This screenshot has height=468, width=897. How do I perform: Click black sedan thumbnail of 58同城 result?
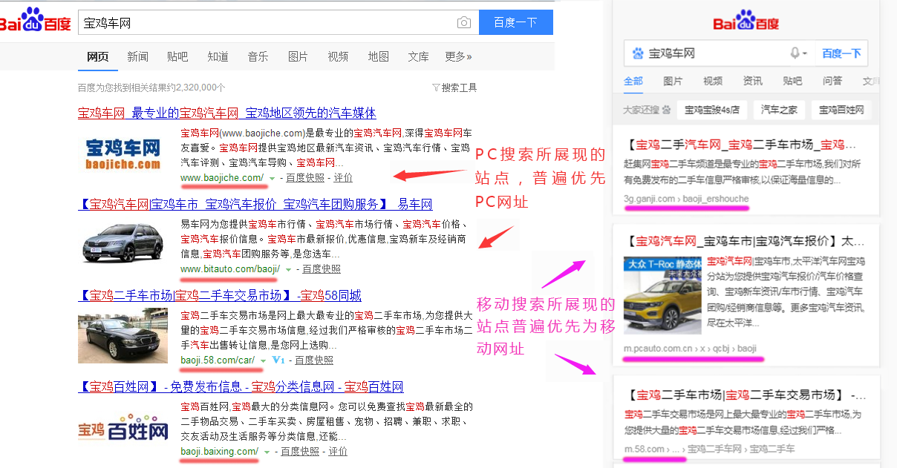click(x=123, y=335)
